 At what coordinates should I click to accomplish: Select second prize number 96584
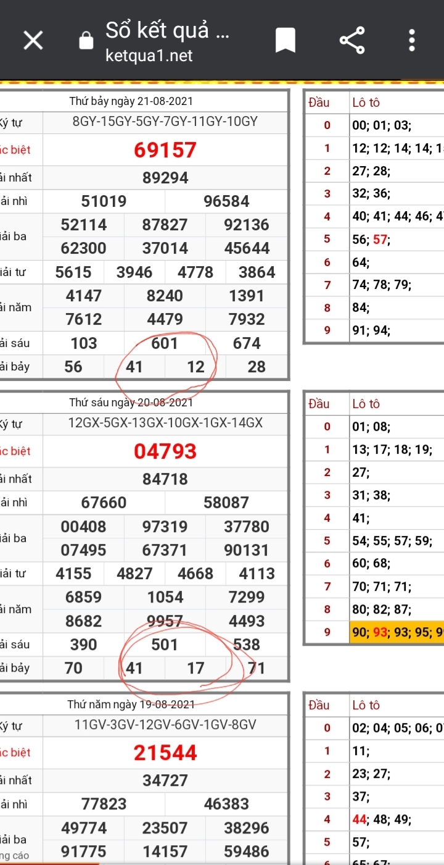tap(226, 201)
